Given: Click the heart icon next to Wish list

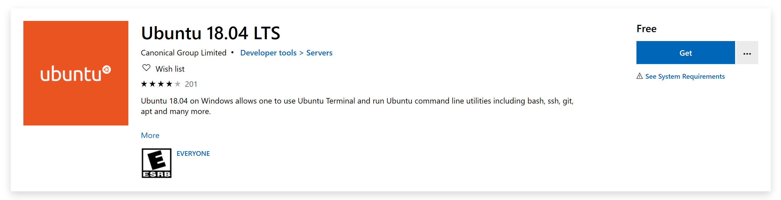Looking at the screenshot, I should [146, 68].
